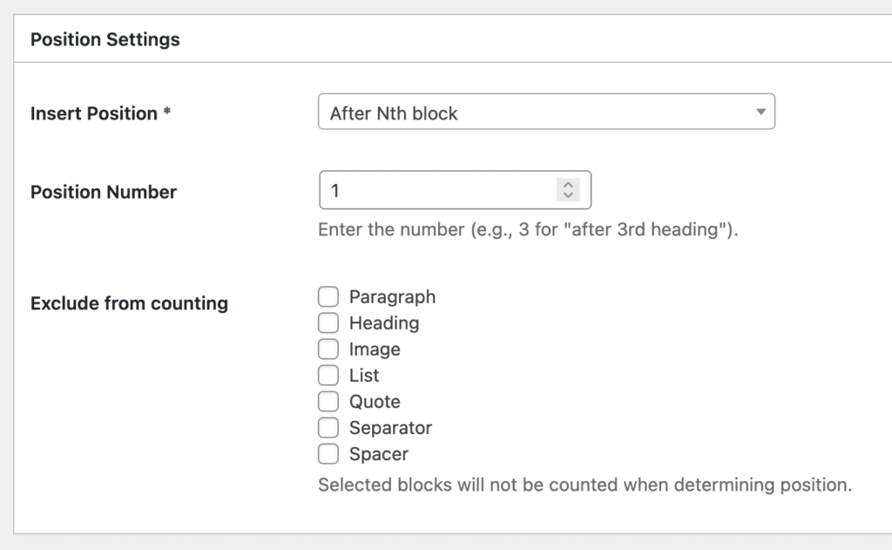The image size is (892, 550).
Task: Click the 'Selected blocks will not be counted' note
Action: (x=584, y=485)
